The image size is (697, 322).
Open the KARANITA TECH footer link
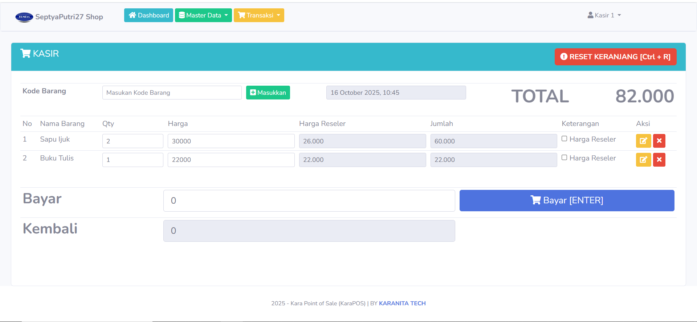[402, 303]
